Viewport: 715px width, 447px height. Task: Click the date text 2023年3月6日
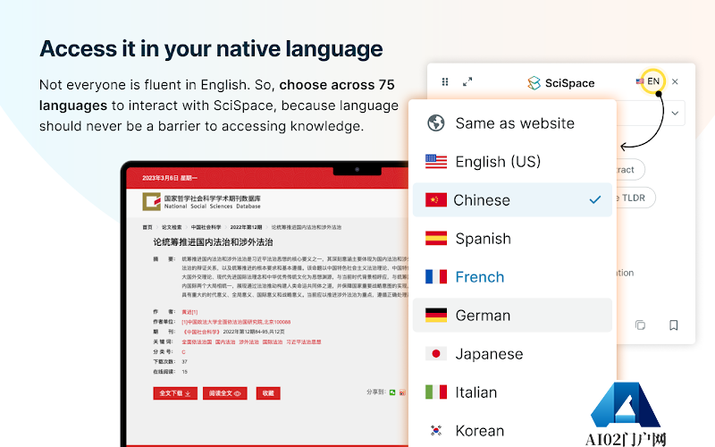[160, 178]
